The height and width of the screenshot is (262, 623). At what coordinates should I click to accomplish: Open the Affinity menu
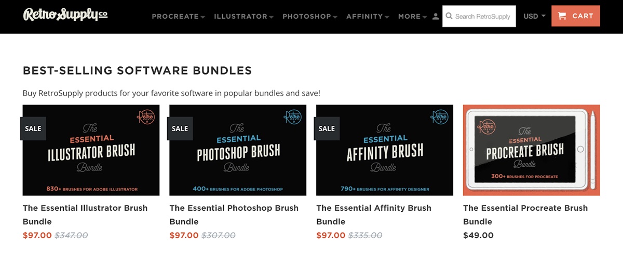368,17
